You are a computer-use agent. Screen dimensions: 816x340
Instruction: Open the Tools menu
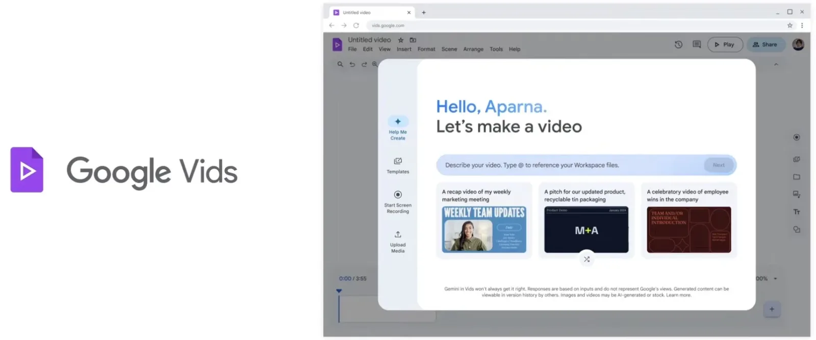[496, 49]
